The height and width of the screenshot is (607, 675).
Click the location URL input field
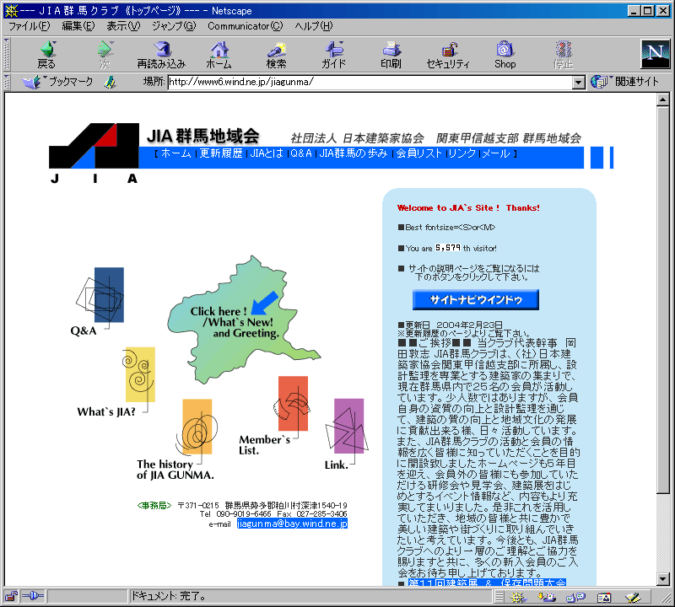pyautogui.click(x=370, y=82)
